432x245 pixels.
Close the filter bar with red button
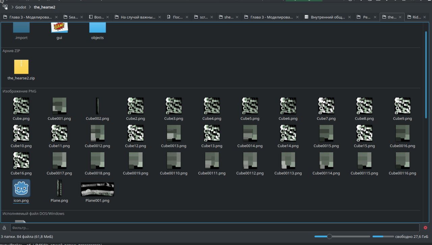pos(425,228)
